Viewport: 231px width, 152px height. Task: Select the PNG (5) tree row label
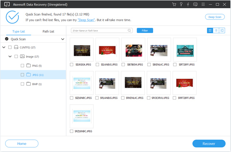click(37, 66)
